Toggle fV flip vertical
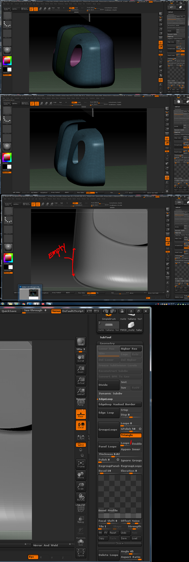 pos(106,533)
